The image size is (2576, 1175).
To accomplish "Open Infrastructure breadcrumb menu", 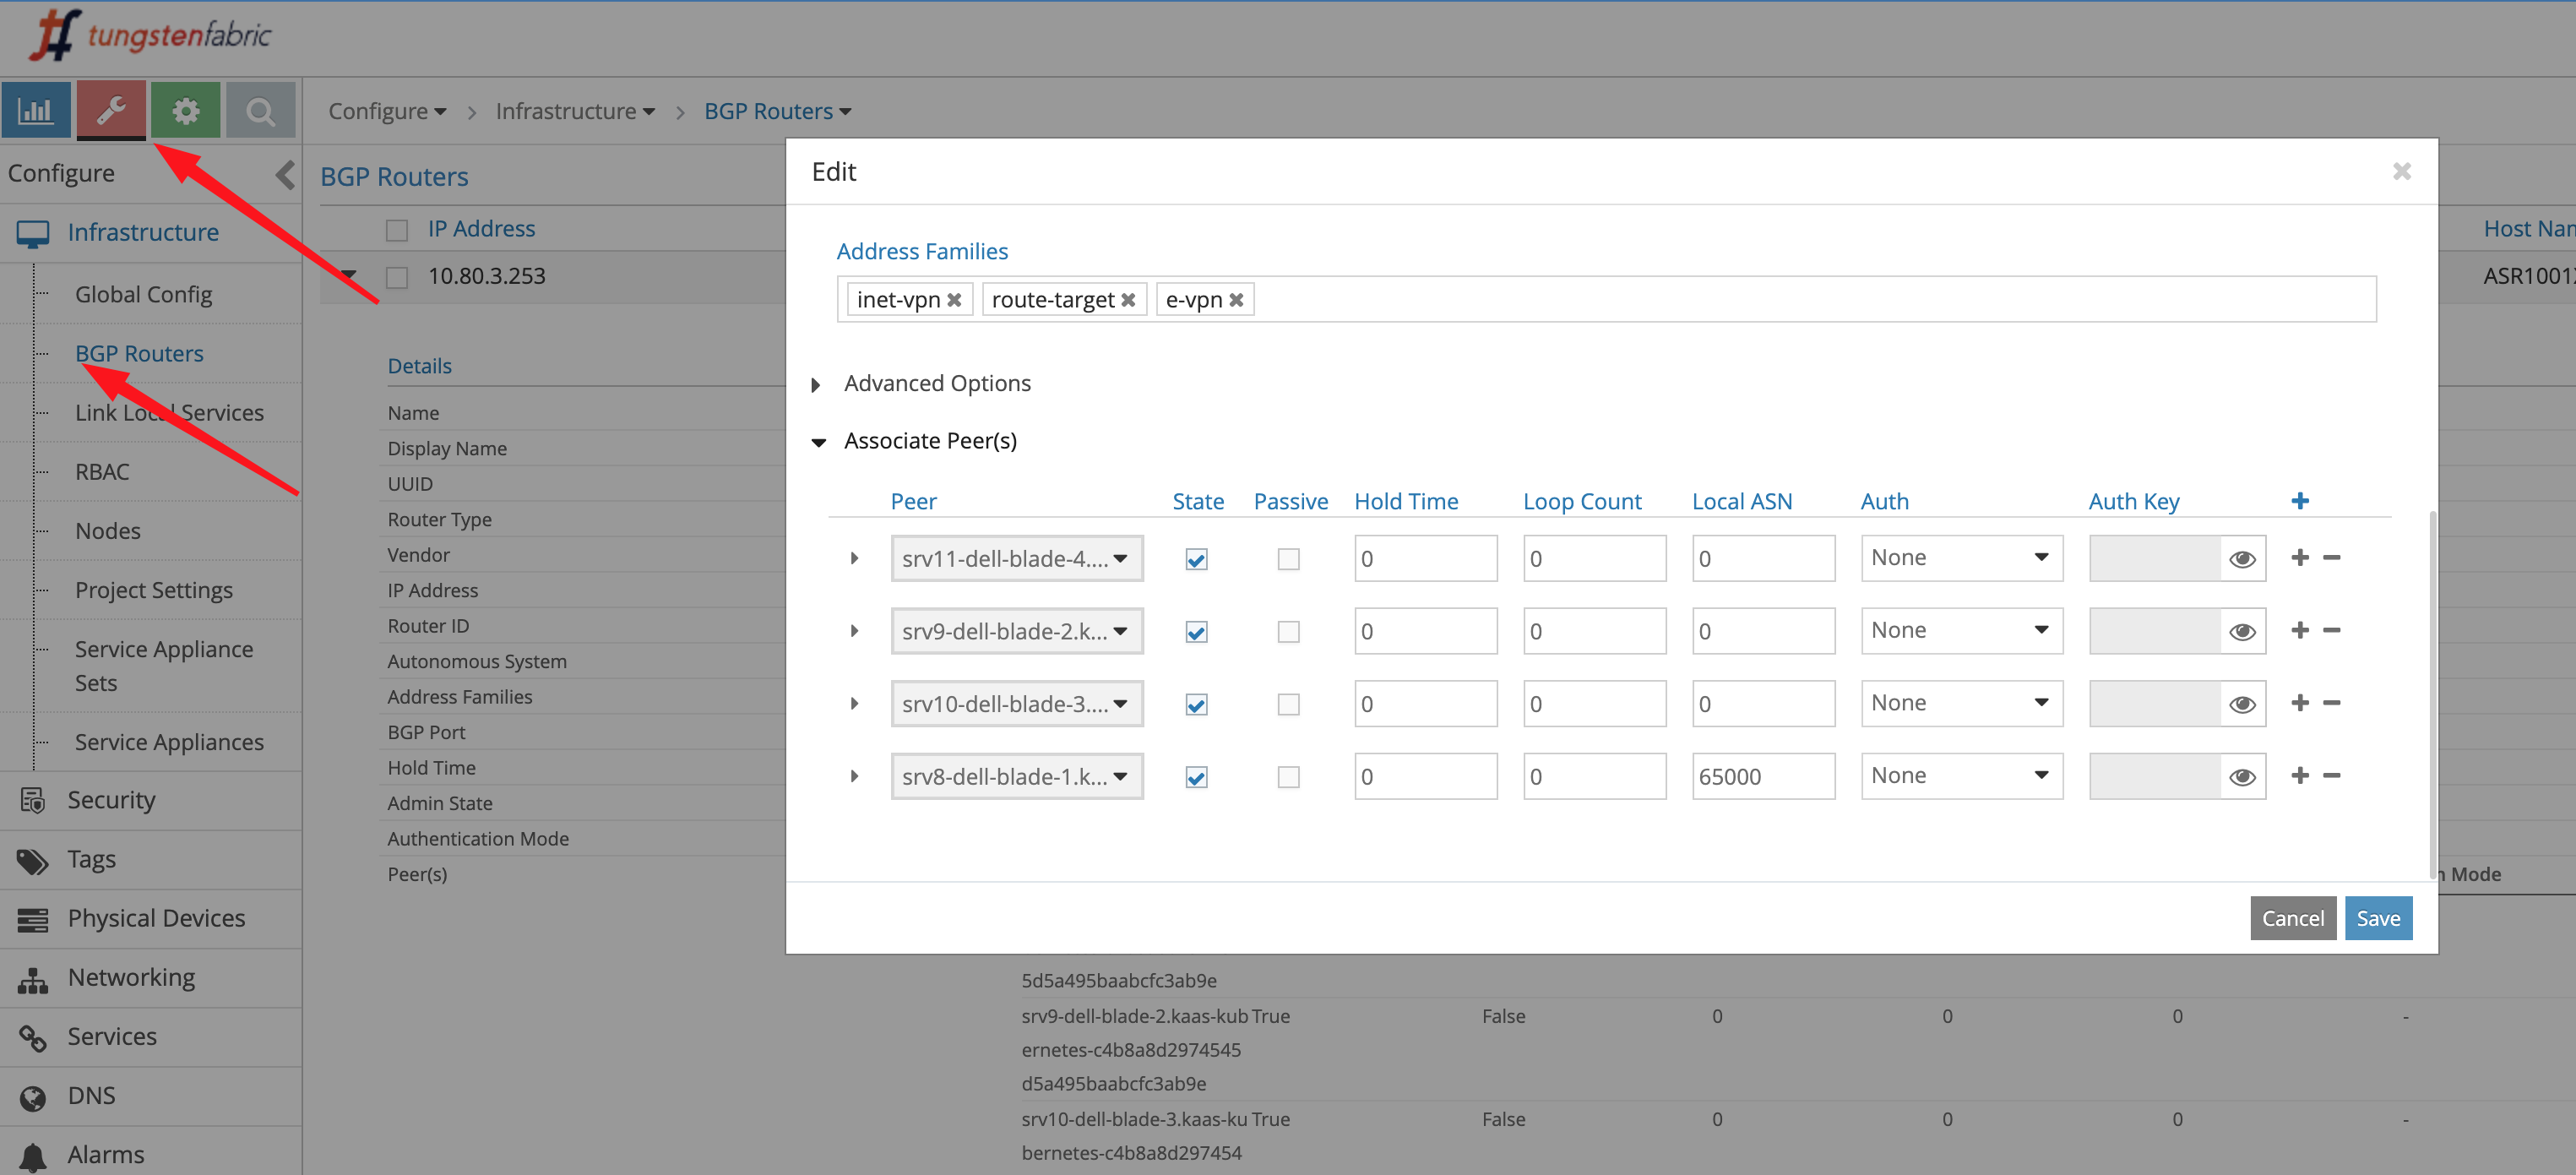I will tap(575, 111).
